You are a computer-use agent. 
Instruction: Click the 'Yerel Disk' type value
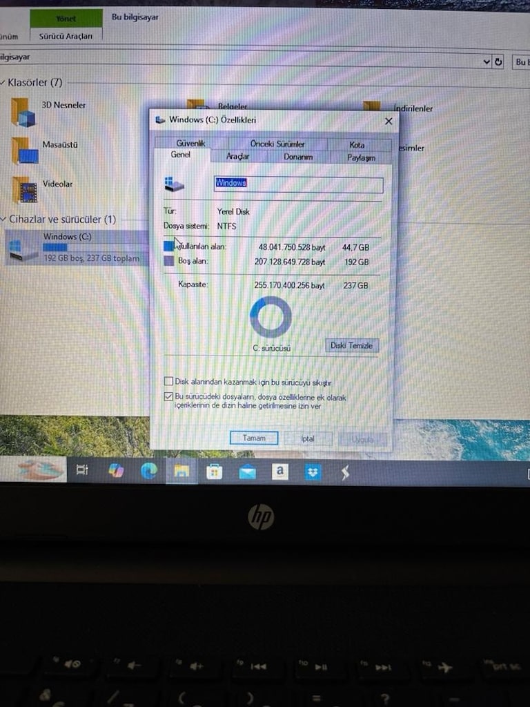pyautogui.click(x=233, y=211)
